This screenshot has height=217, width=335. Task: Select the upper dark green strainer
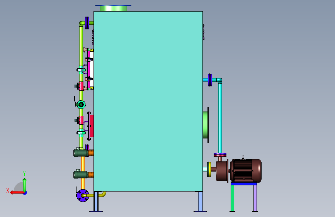coord(81,153)
